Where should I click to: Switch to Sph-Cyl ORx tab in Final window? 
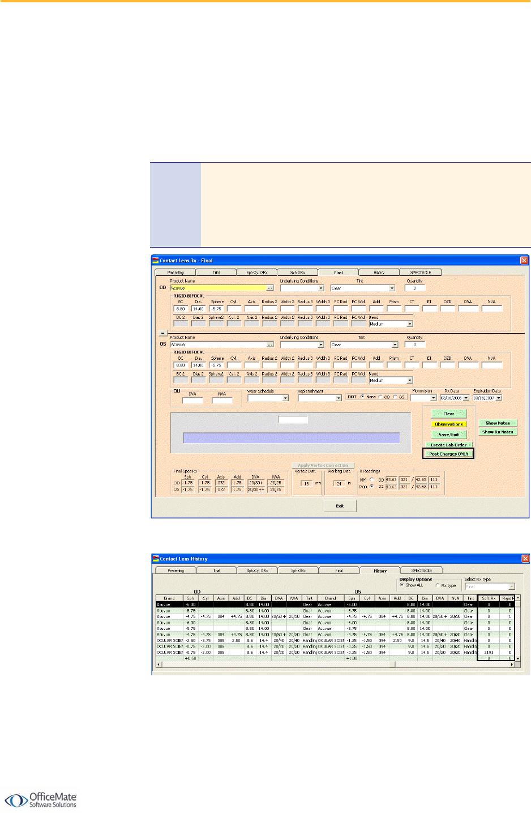coord(257,273)
